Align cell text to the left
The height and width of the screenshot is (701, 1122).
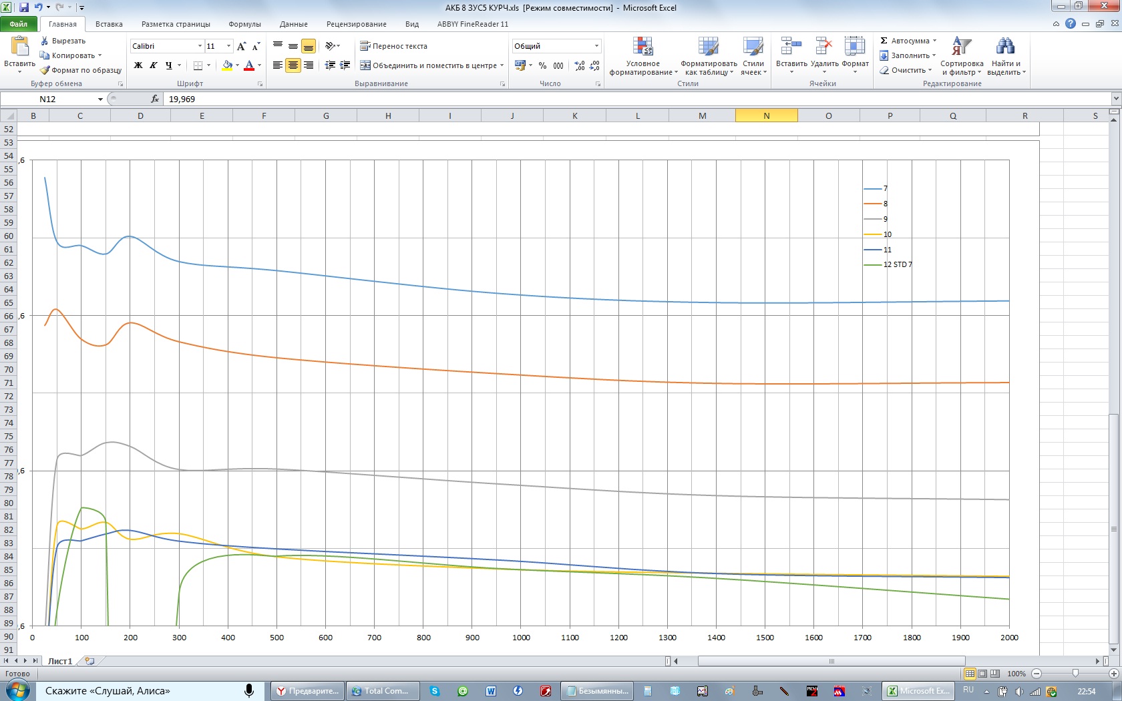pyautogui.click(x=278, y=65)
